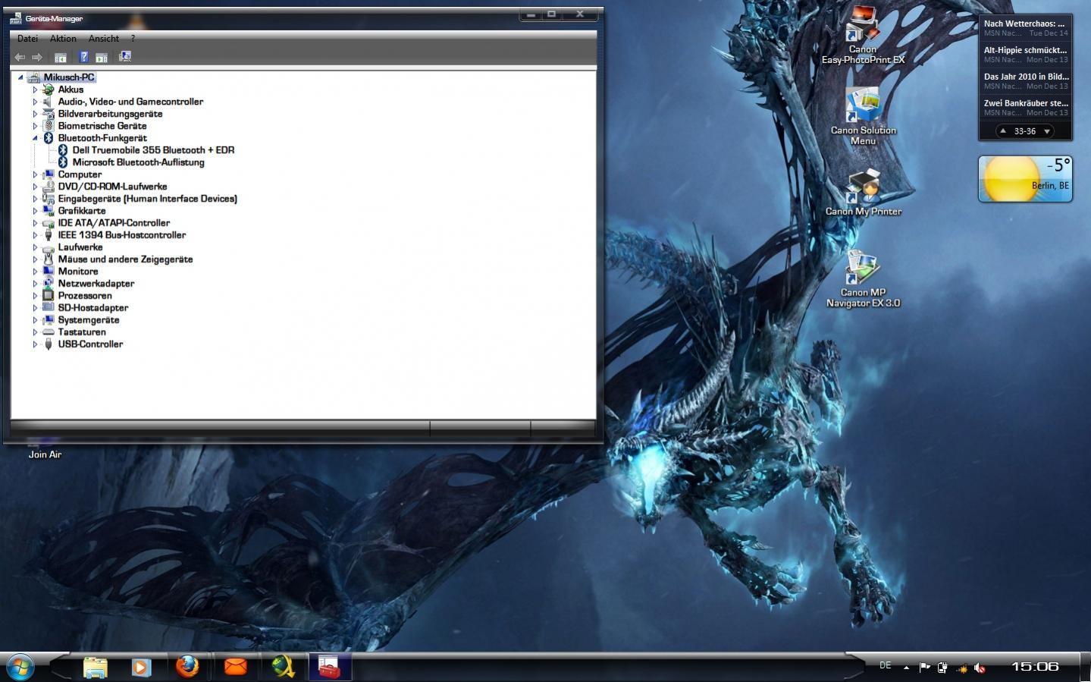
Task: Click the Geräte-Manager taskbar button
Action: coord(331,667)
